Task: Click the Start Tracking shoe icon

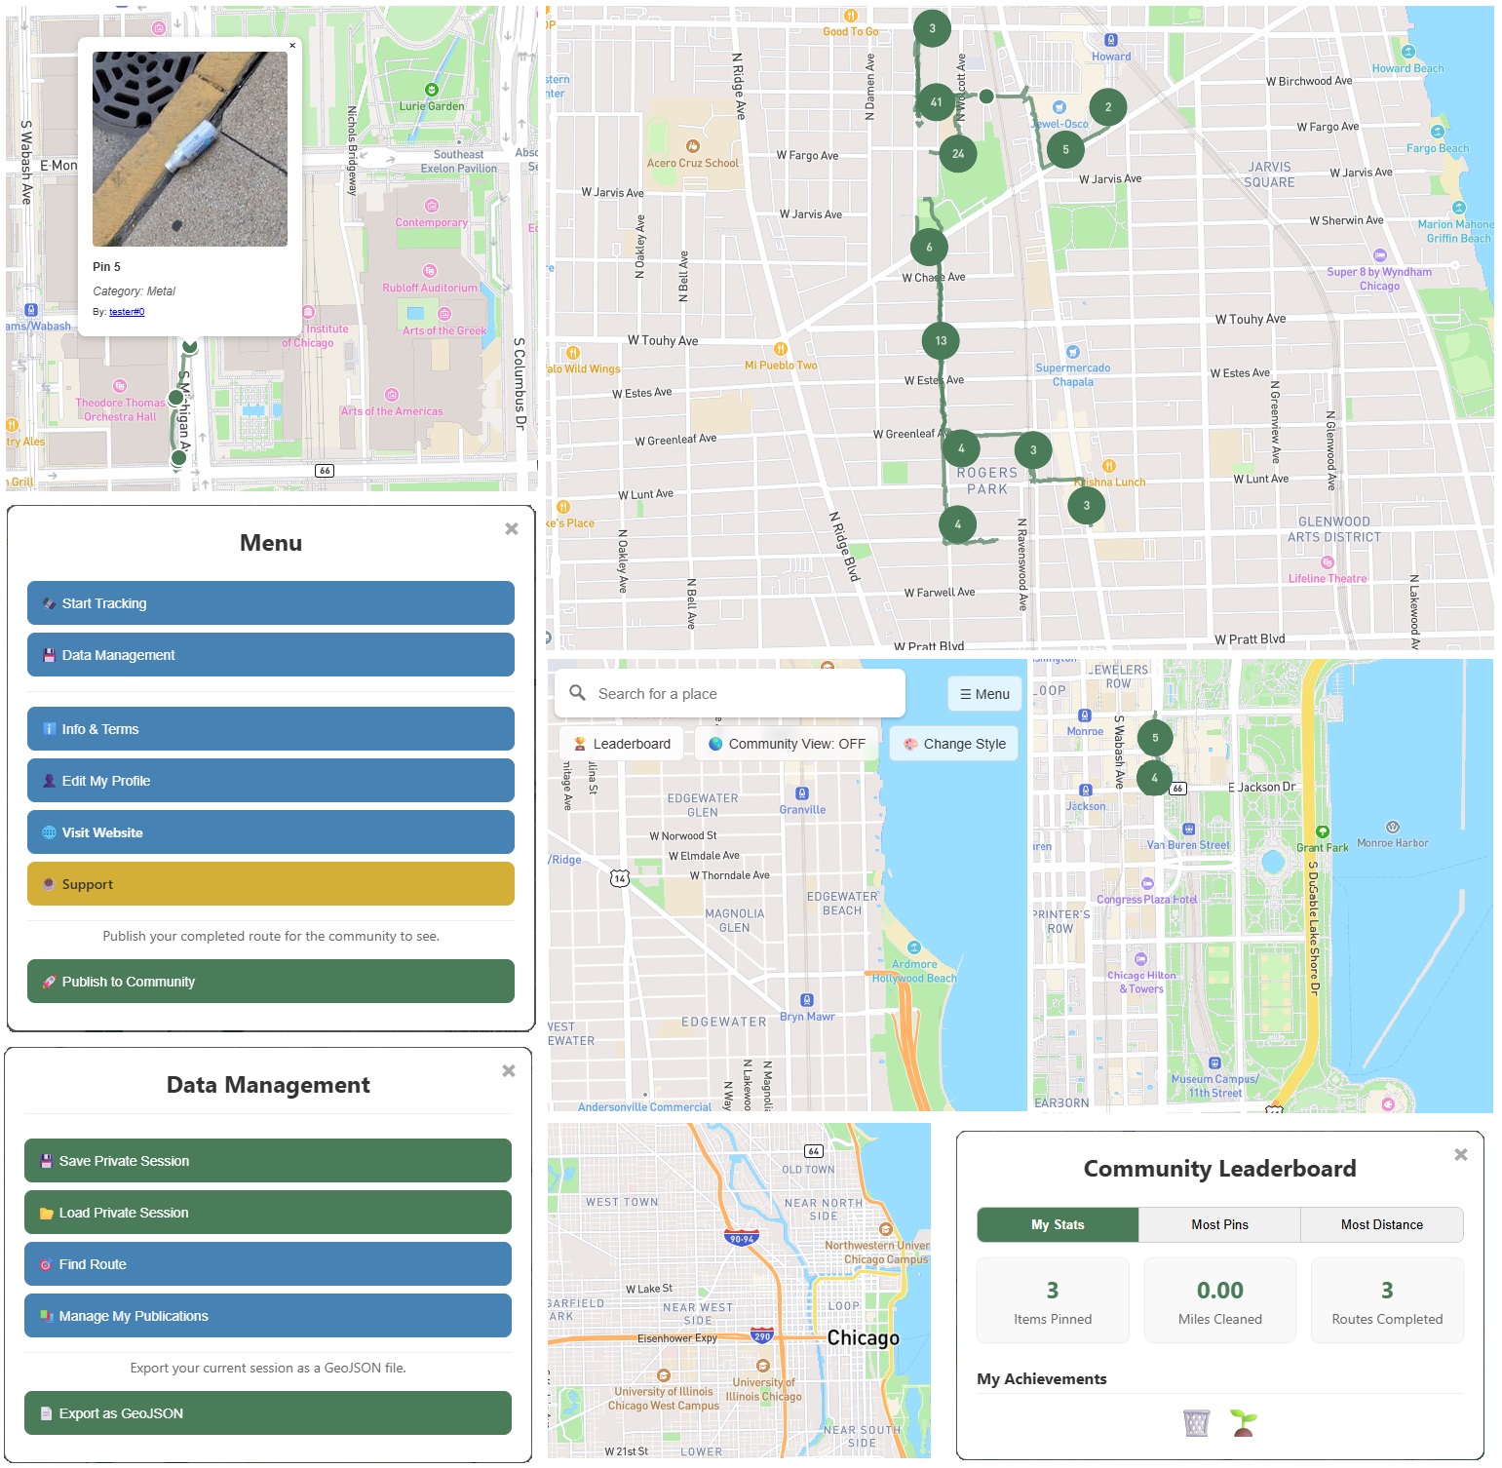Action: [x=48, y=602]
